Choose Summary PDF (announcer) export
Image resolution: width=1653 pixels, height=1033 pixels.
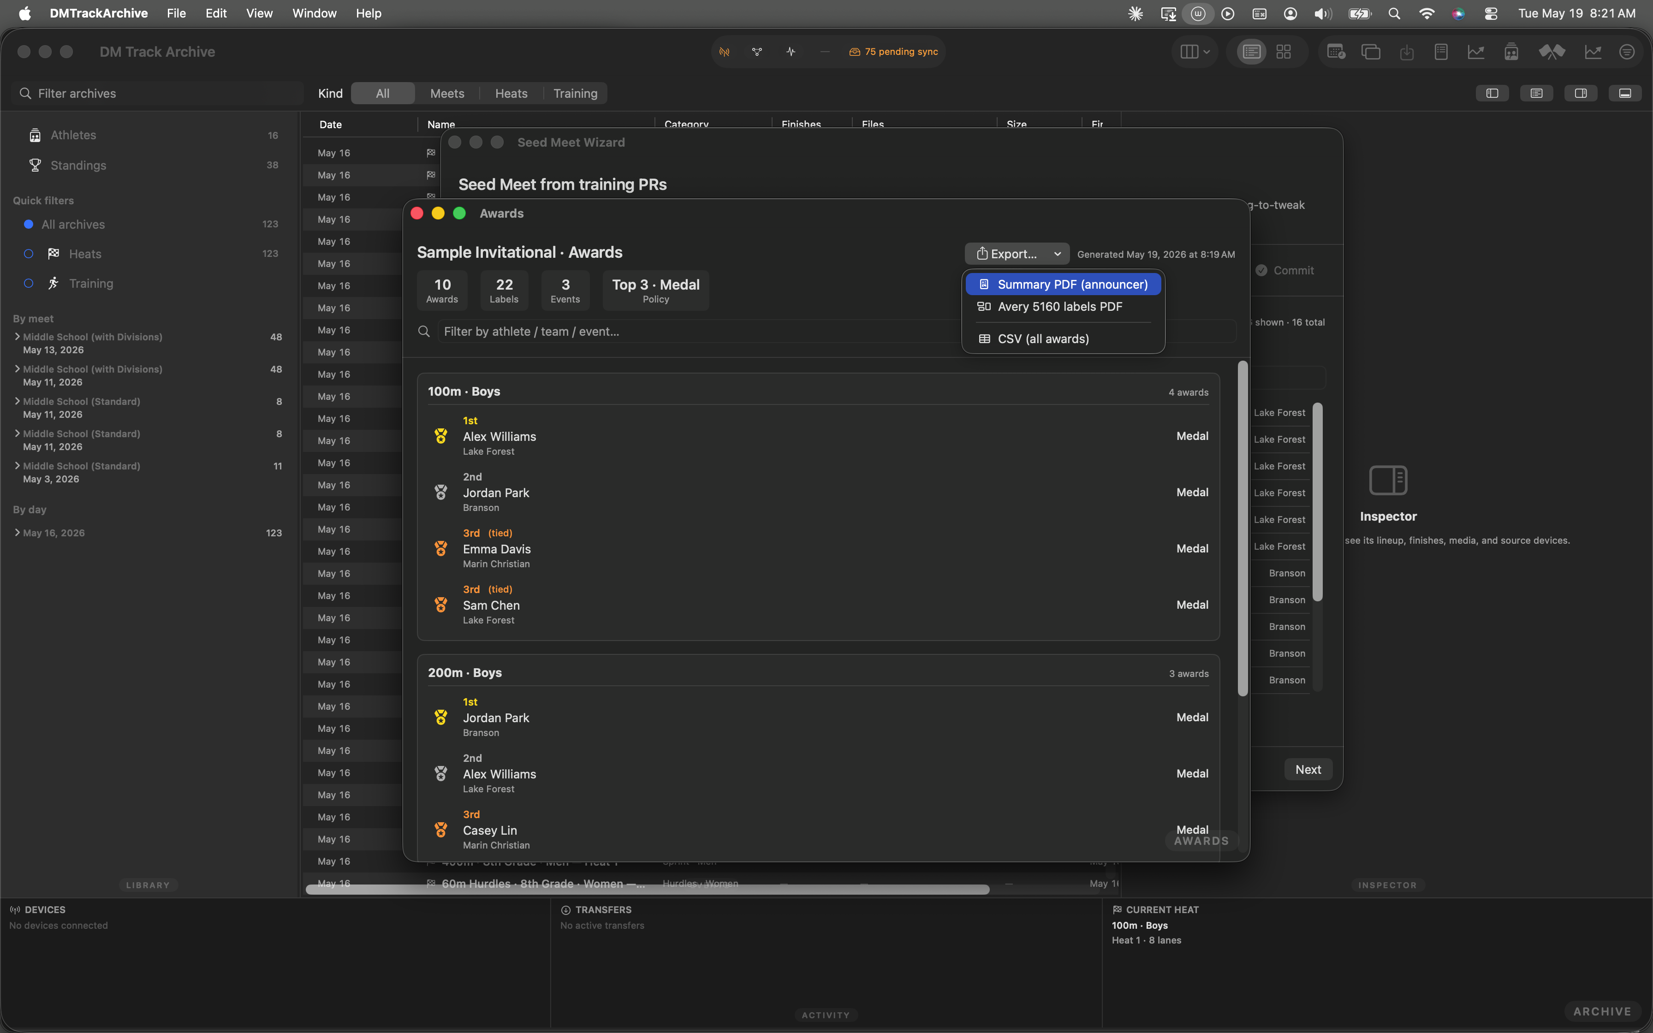(x=1063, y=284)
